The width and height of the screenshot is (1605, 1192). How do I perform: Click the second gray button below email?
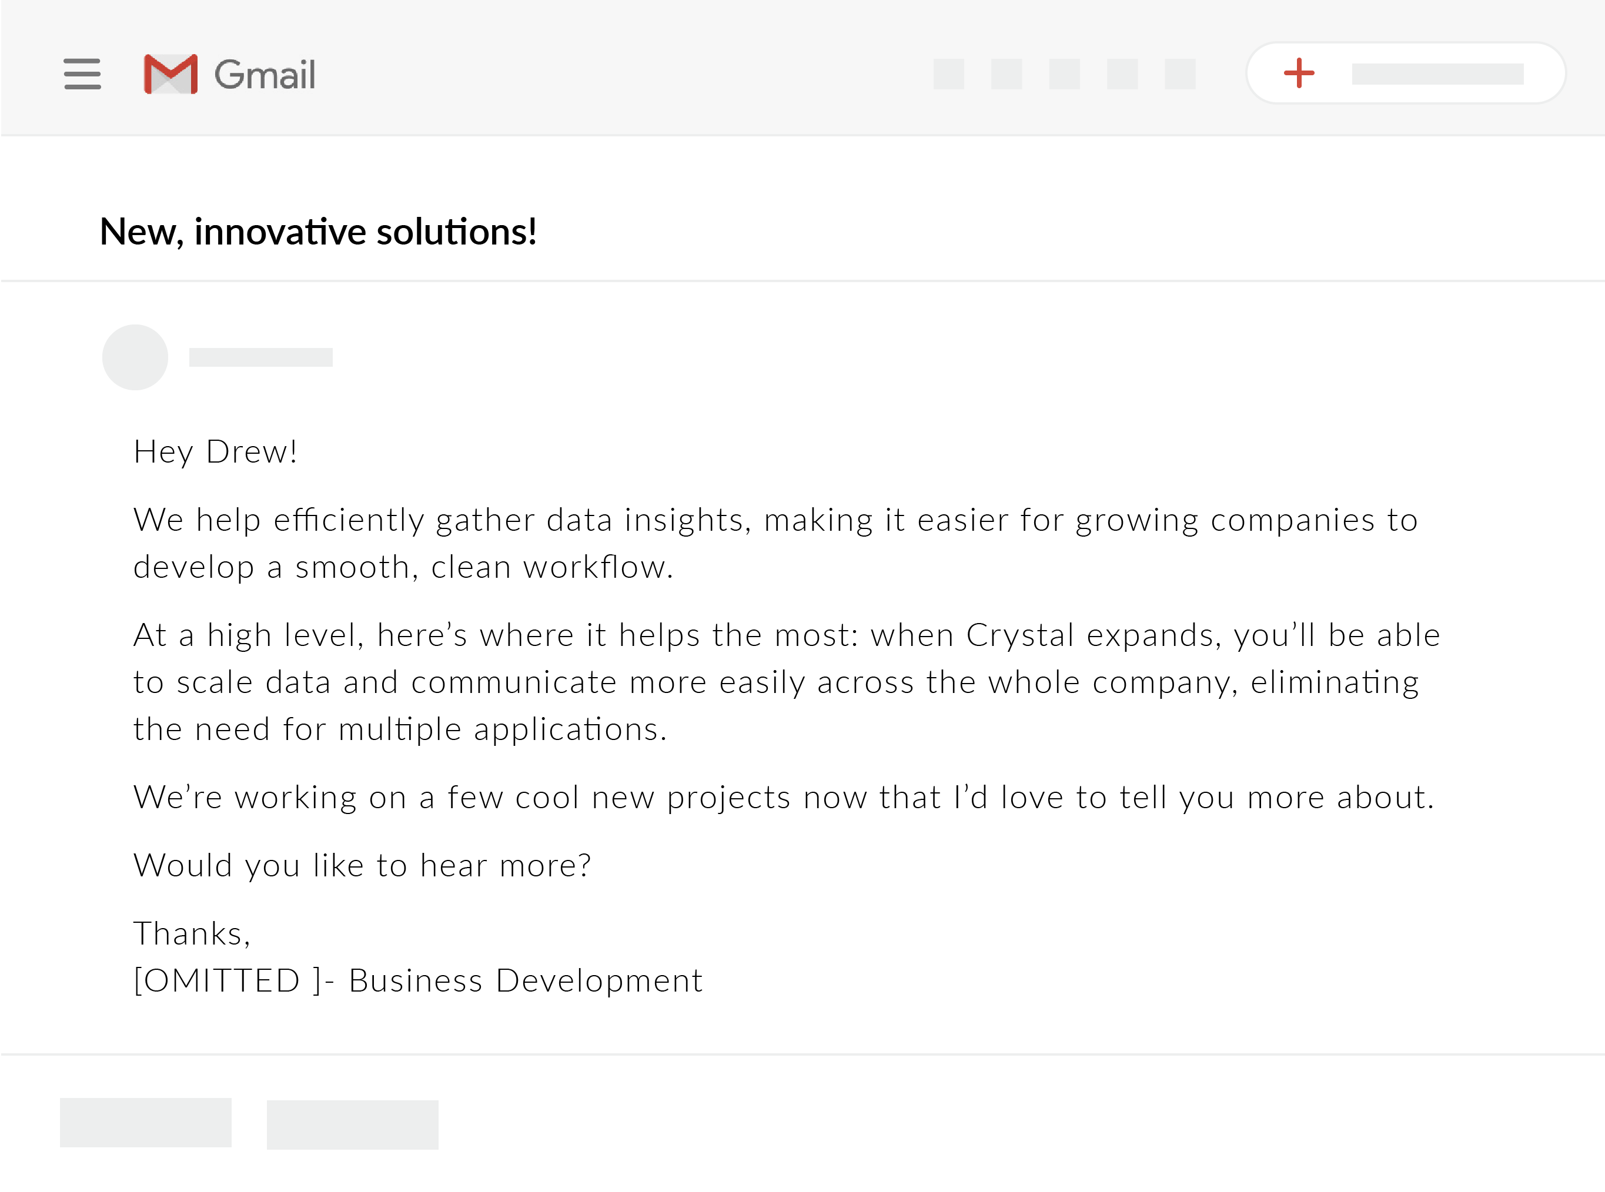[352, 1125]
